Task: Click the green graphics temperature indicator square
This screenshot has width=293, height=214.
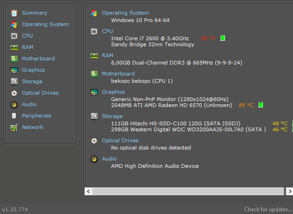Action: (x=261, y=105)
